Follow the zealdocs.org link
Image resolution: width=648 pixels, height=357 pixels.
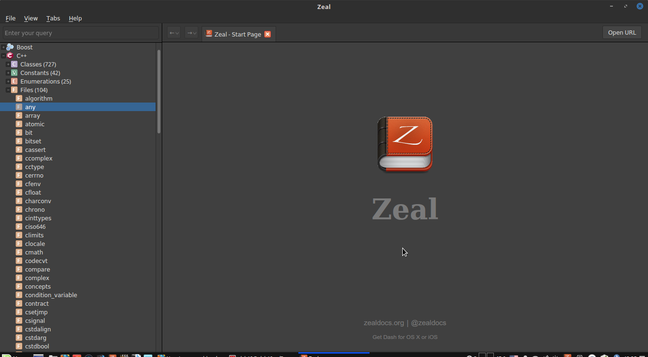pos(384,323)
